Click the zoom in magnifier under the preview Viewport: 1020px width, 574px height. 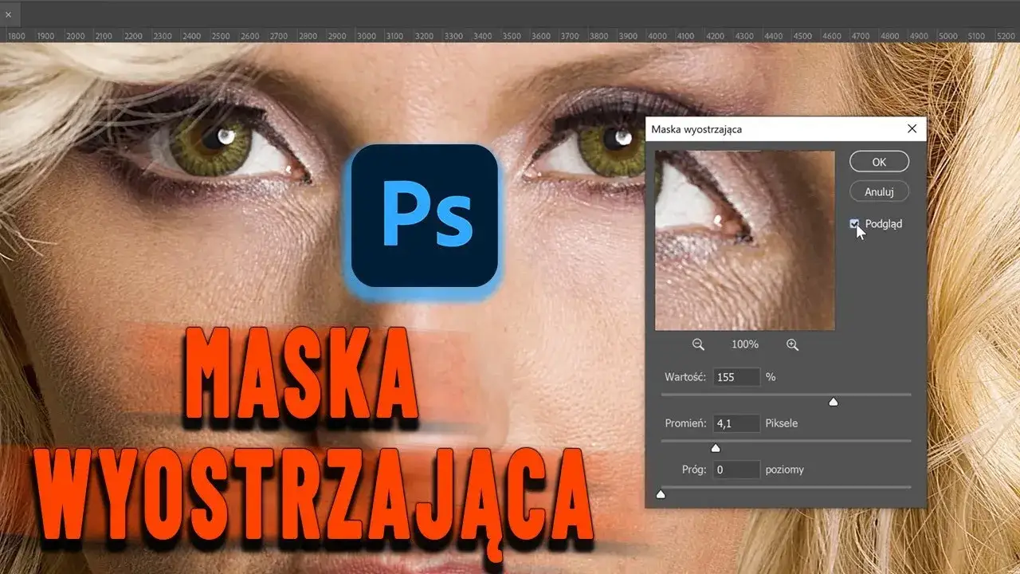792,344
